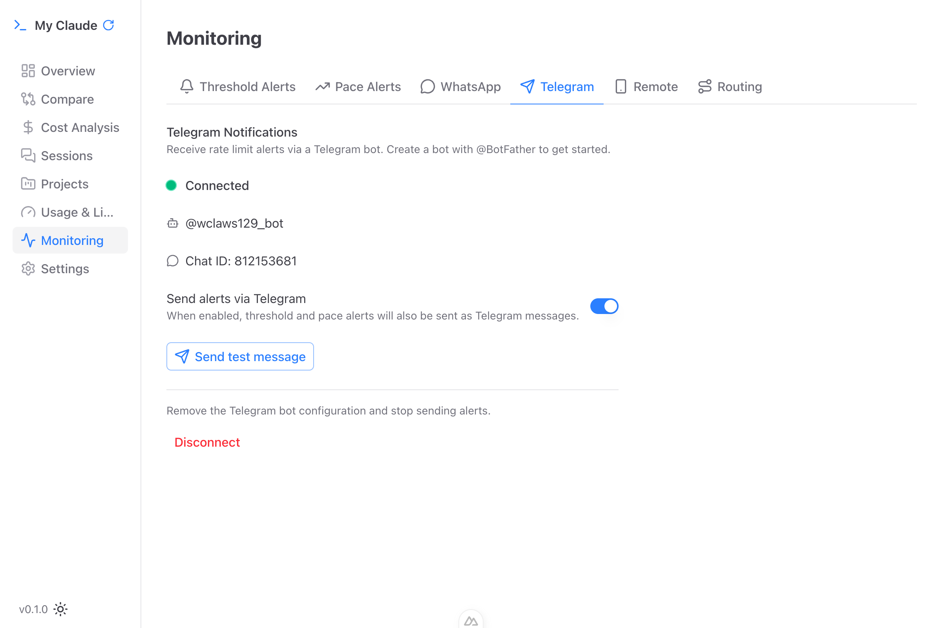The width and height of the screenshot is (942, 628).
Task: Click the Sessions chat bubbles icon
Action: (x=28, y=155)
